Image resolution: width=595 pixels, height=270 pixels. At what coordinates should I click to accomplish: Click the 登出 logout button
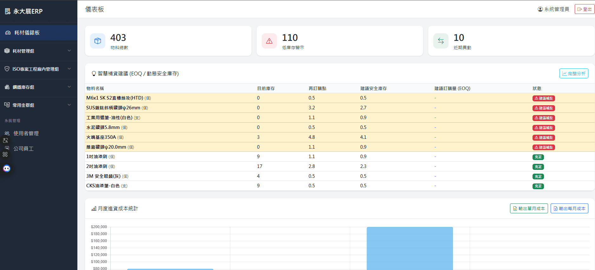click(585, 9)
